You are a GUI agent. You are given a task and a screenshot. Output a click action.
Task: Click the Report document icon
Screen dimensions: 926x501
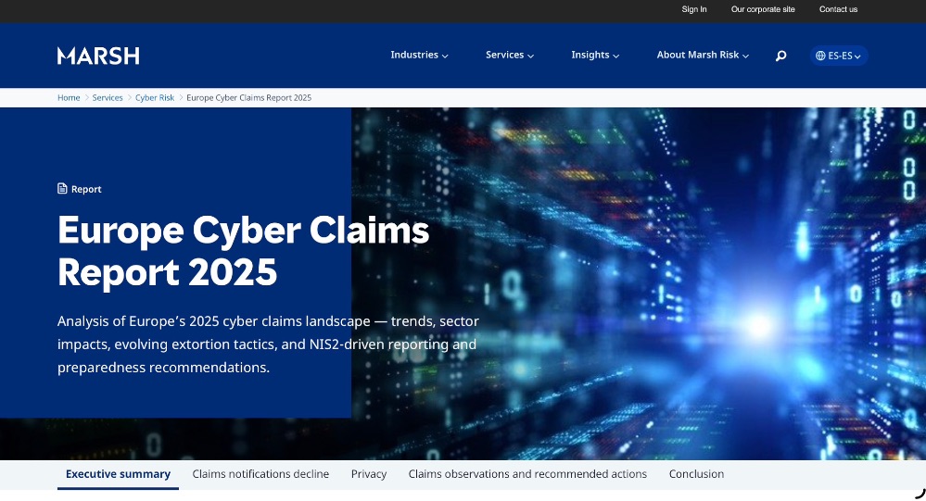coord(62,188)
